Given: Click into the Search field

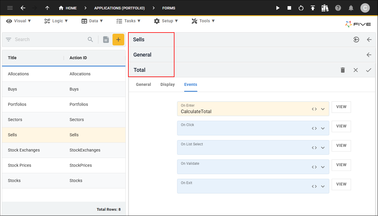Looking at the screenshot, I should click(50, 40).
